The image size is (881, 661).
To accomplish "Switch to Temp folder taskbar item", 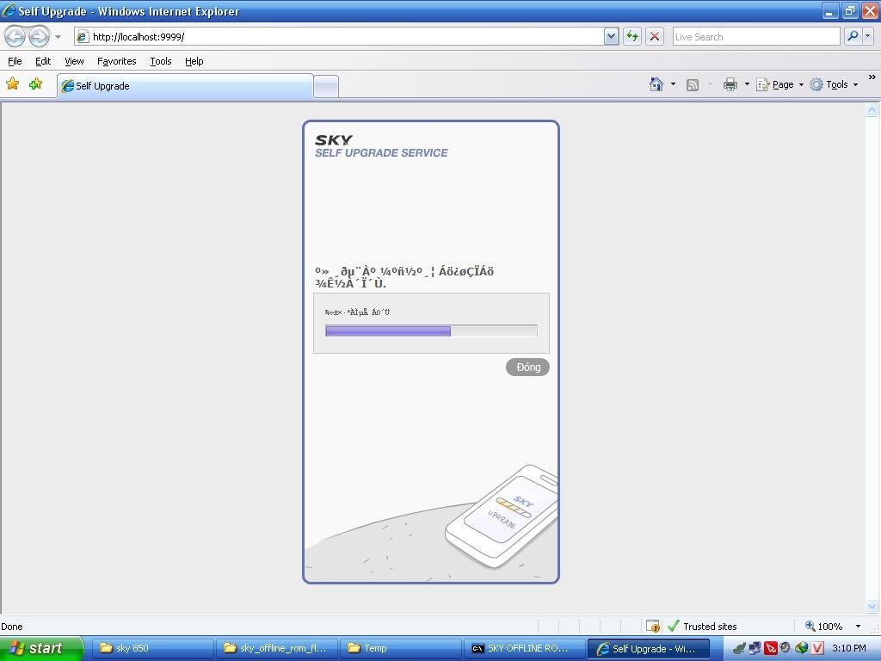I will click(x=401, y=648).
